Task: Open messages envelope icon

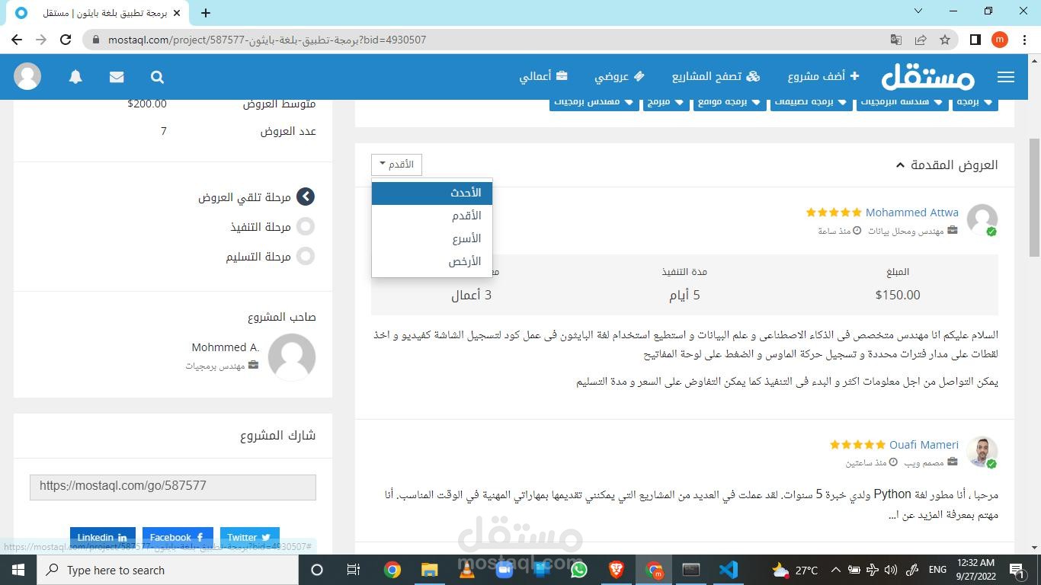Action: pyautogui.click(x=117, y=77)
